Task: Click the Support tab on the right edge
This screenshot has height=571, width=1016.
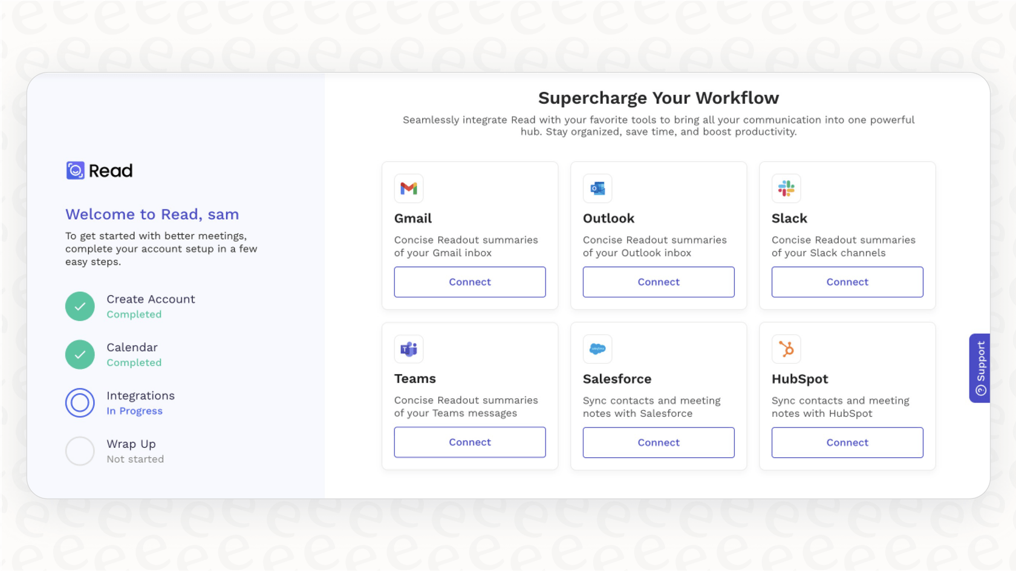Action: coord(980,367)
